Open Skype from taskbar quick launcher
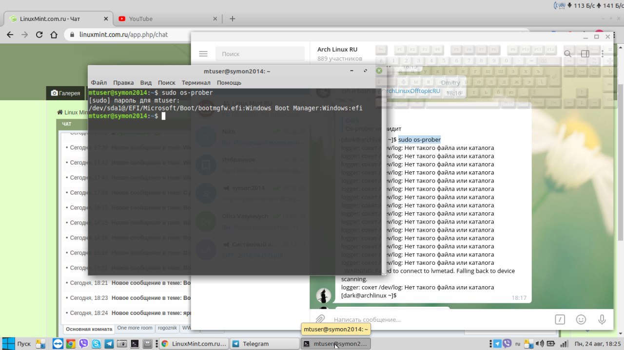Screen dimensions: 624x350 [x=96, y=344]
